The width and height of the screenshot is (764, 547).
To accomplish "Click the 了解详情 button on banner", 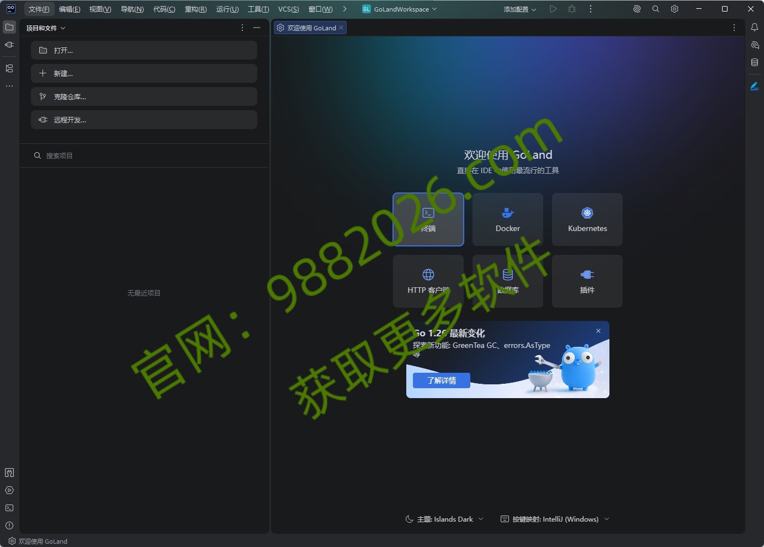I will point(442,380).
